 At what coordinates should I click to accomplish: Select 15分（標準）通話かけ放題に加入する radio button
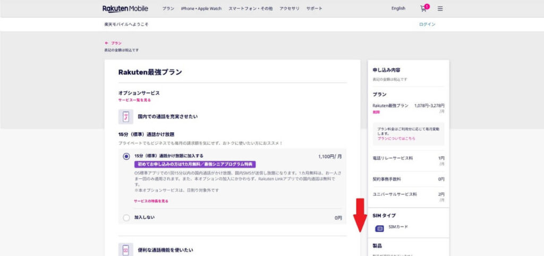(126, 157)
